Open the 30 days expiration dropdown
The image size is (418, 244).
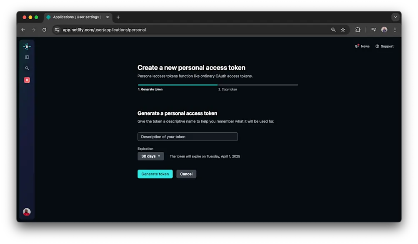point(150,156)
